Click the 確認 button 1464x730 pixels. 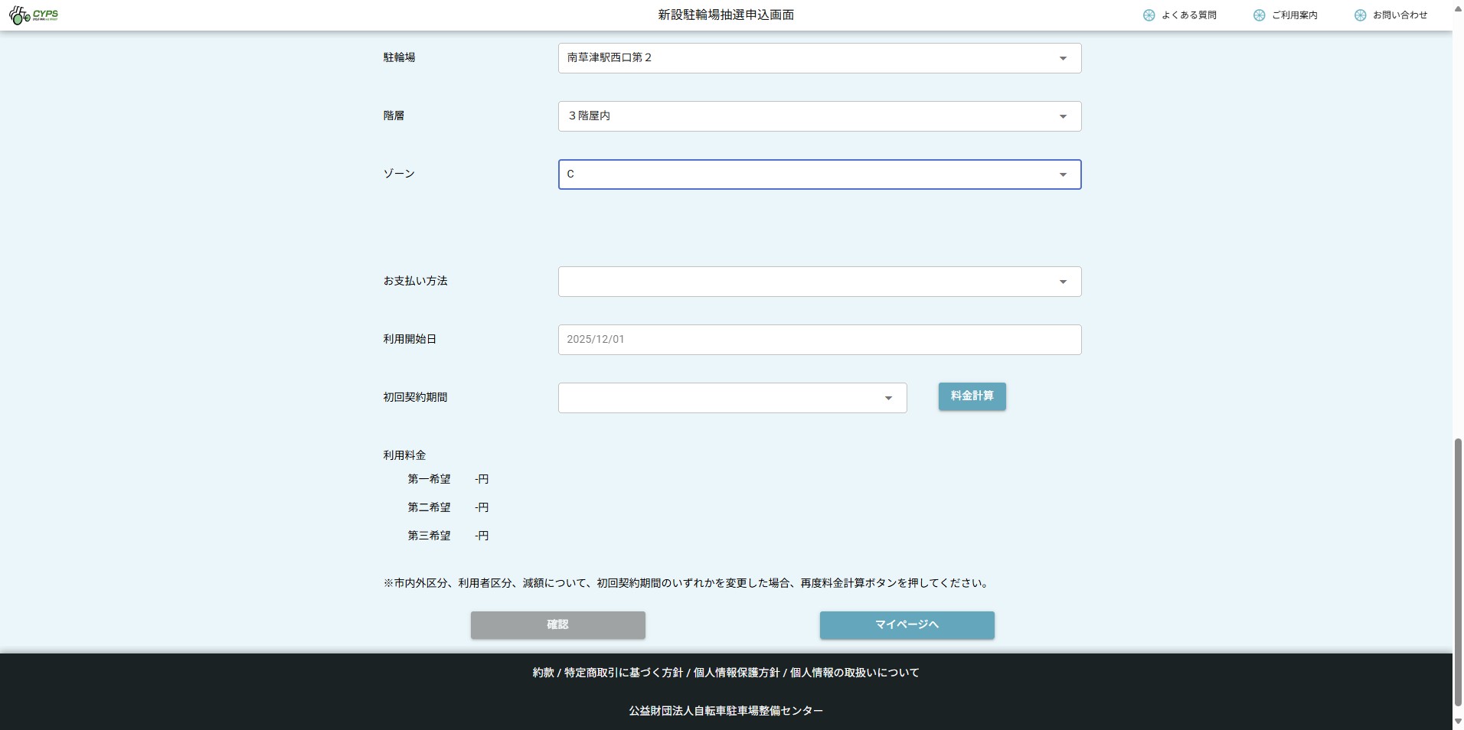[x=557, y=625]
